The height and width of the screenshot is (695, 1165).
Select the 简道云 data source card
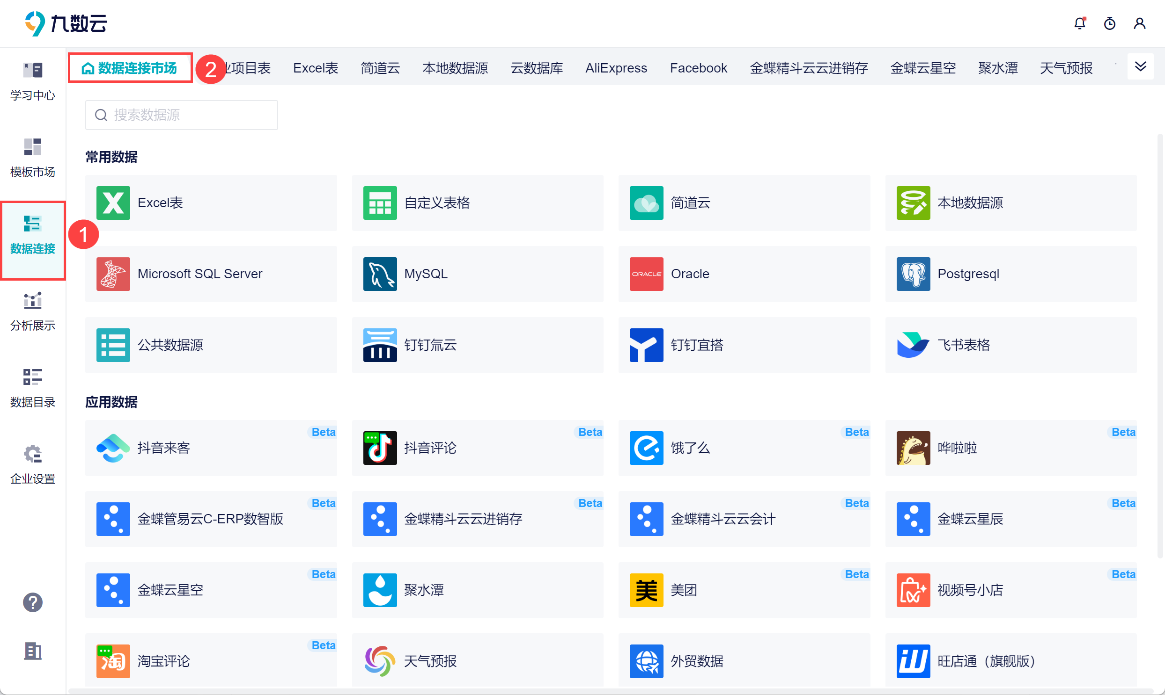coord(745,203)
